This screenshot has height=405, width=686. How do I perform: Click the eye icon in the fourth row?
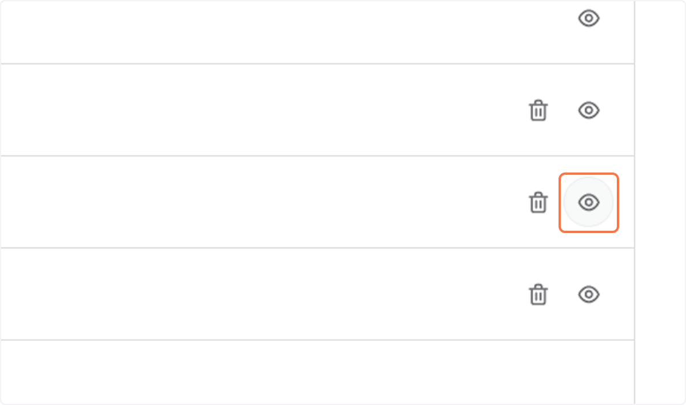(x=588, y=294)
